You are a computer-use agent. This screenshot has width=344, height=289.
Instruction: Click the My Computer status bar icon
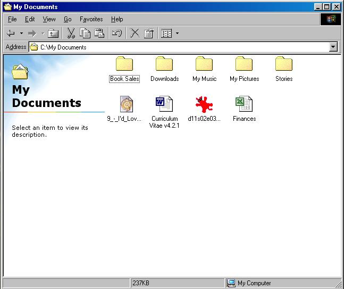coord(231,283)
